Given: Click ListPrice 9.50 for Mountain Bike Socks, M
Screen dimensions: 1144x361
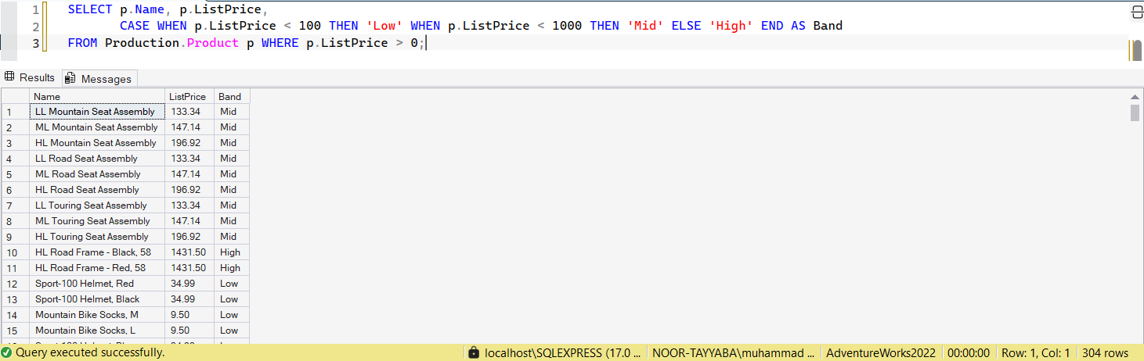Looking at the screenshot, I should 189,315.
